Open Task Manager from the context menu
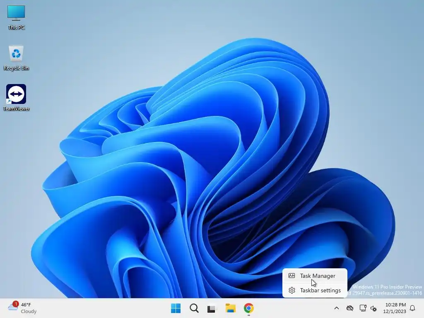The image size is (424, 318). pos(315,276)
